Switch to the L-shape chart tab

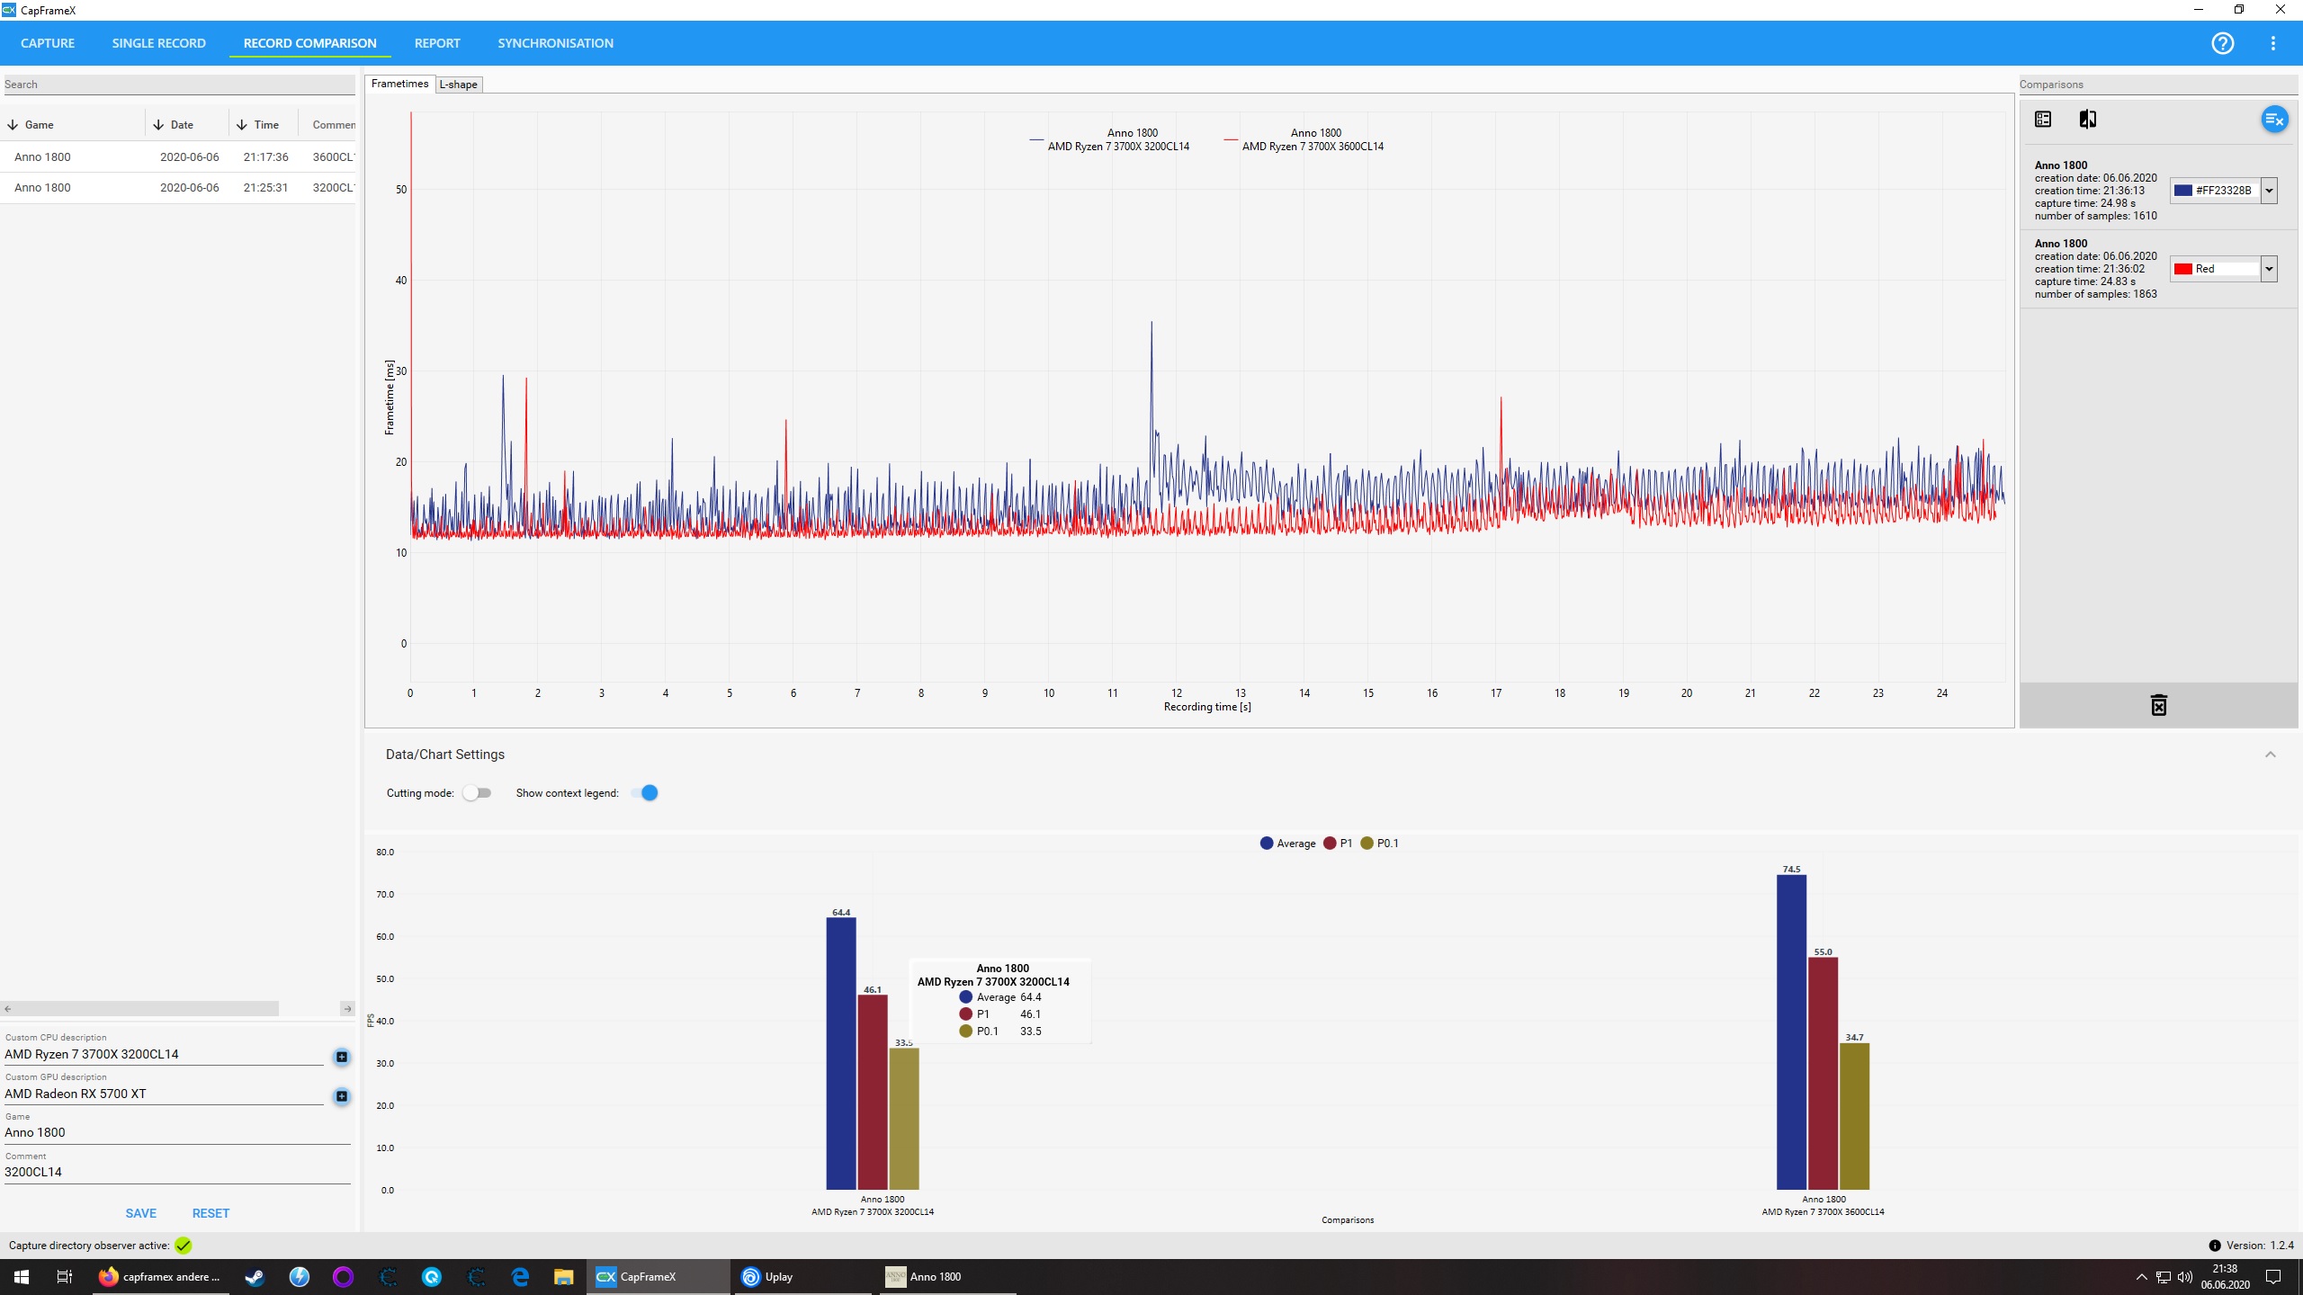(459, 85)
